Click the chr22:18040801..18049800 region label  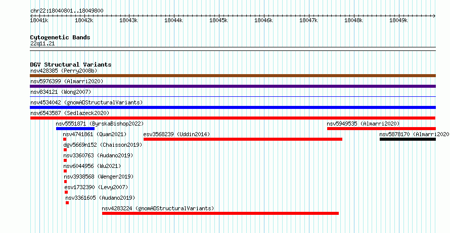click(67, 11)
